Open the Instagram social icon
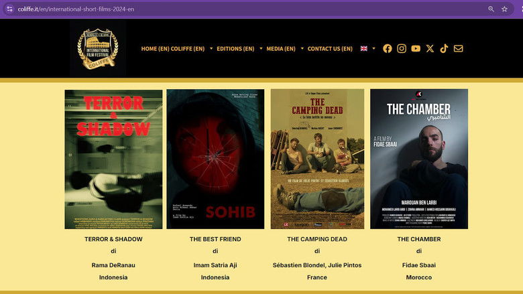 (x=402, y=48)
